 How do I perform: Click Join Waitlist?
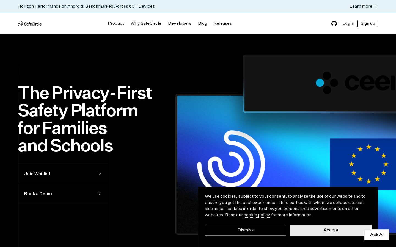(x=63, y=174)
